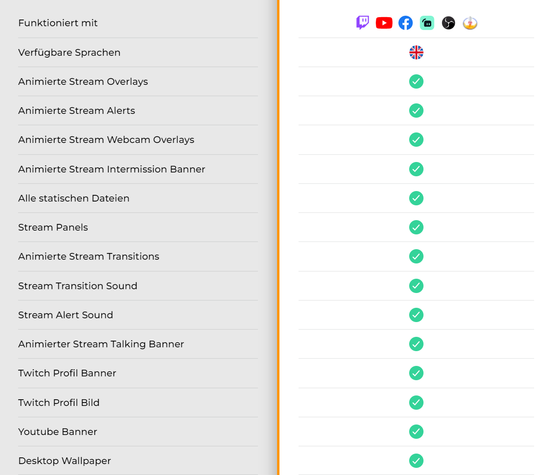Click the Youtube Banner checkmark

pyautogui.click(x=416, y=432)
